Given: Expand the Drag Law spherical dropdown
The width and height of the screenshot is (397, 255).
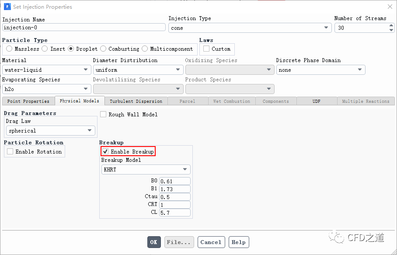Looking at the screenshot, I should (51, 131).
